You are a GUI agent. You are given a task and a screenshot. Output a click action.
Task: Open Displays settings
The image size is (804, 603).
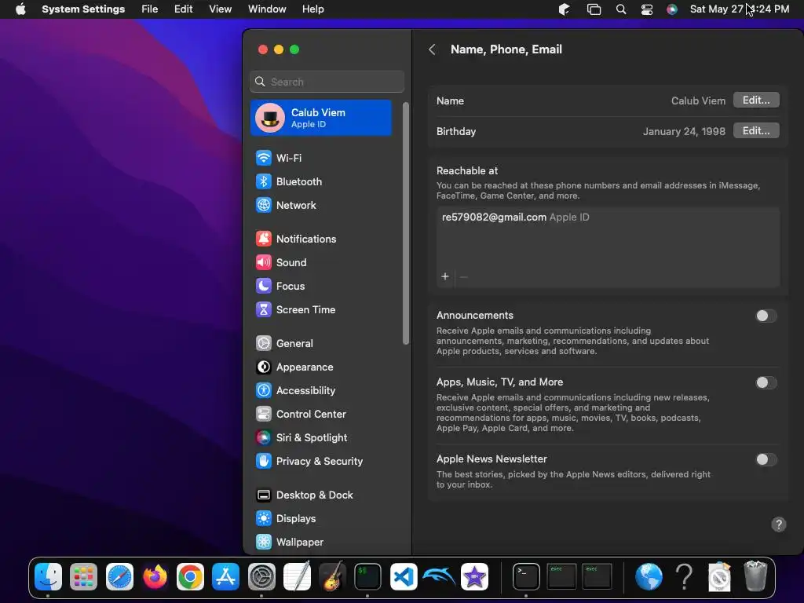(x=286, y=519)
